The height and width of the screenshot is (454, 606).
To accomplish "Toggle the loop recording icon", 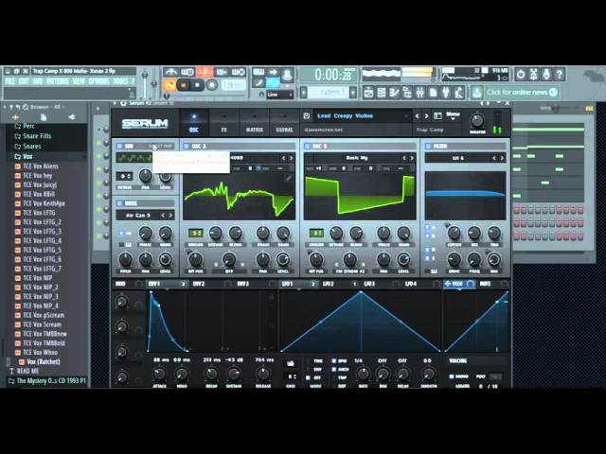I will [x=239, y=72].
